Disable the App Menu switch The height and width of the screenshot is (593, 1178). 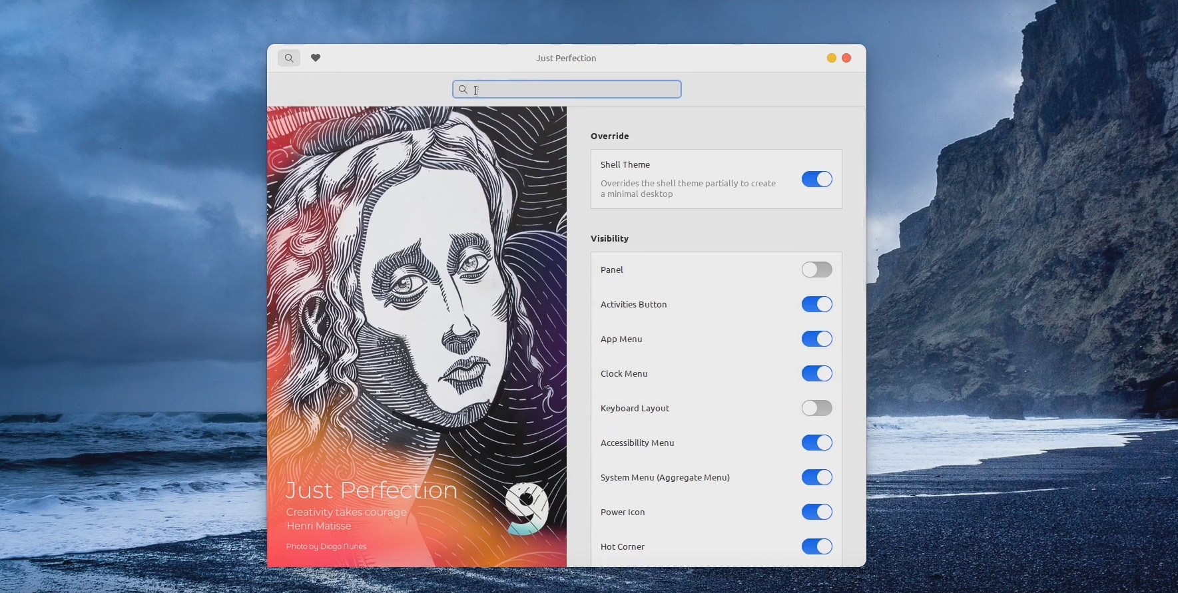(816, 339)
